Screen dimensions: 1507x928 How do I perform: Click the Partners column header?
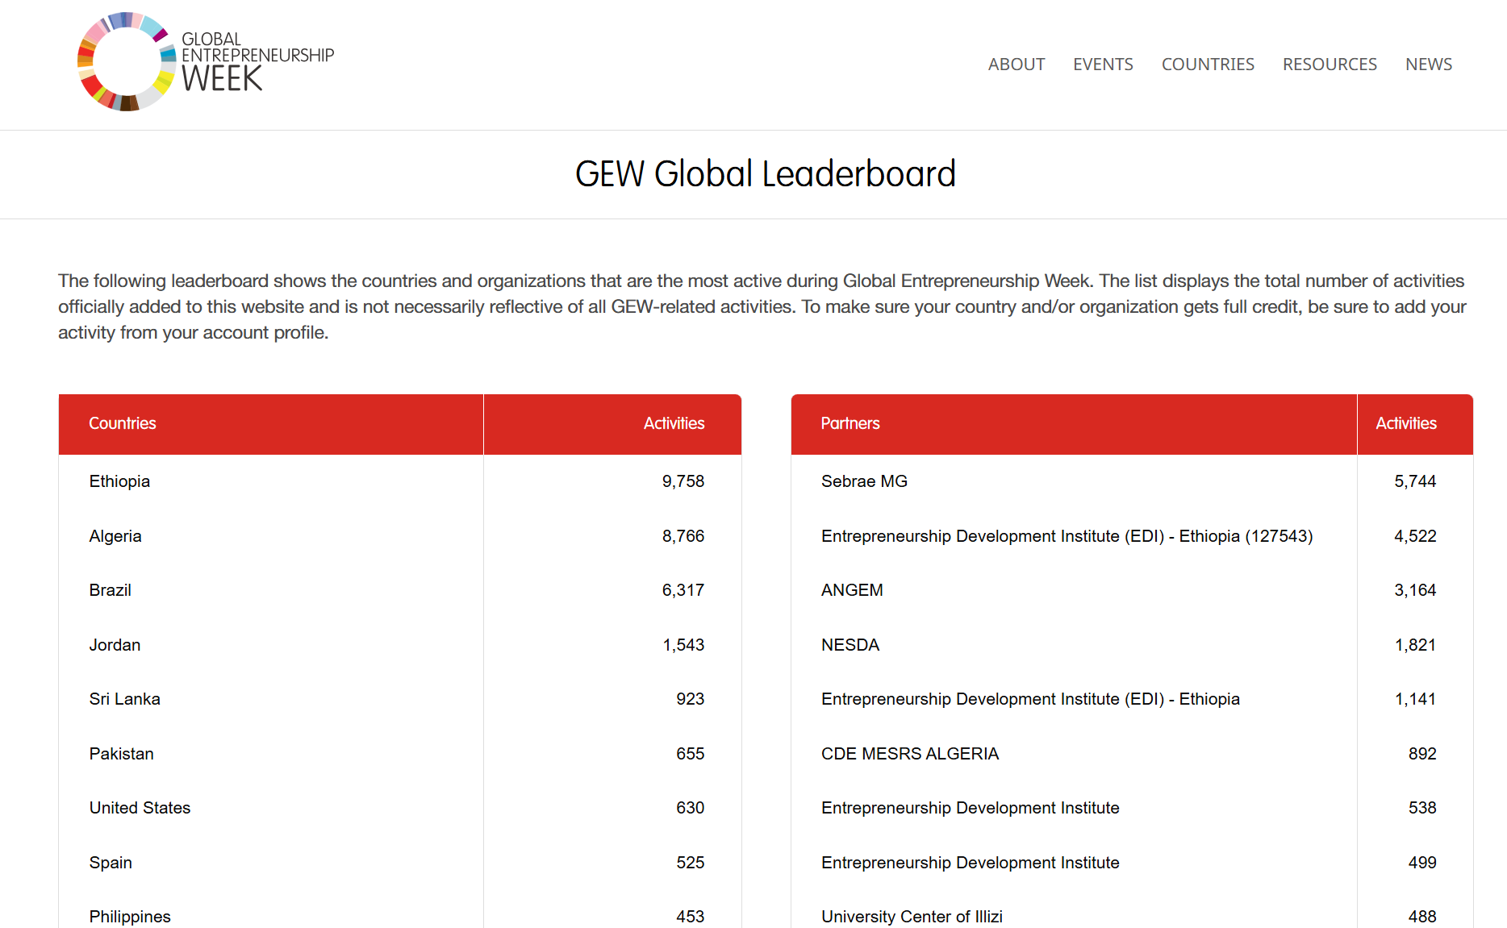pyautogui.click(x=850, y=423)
